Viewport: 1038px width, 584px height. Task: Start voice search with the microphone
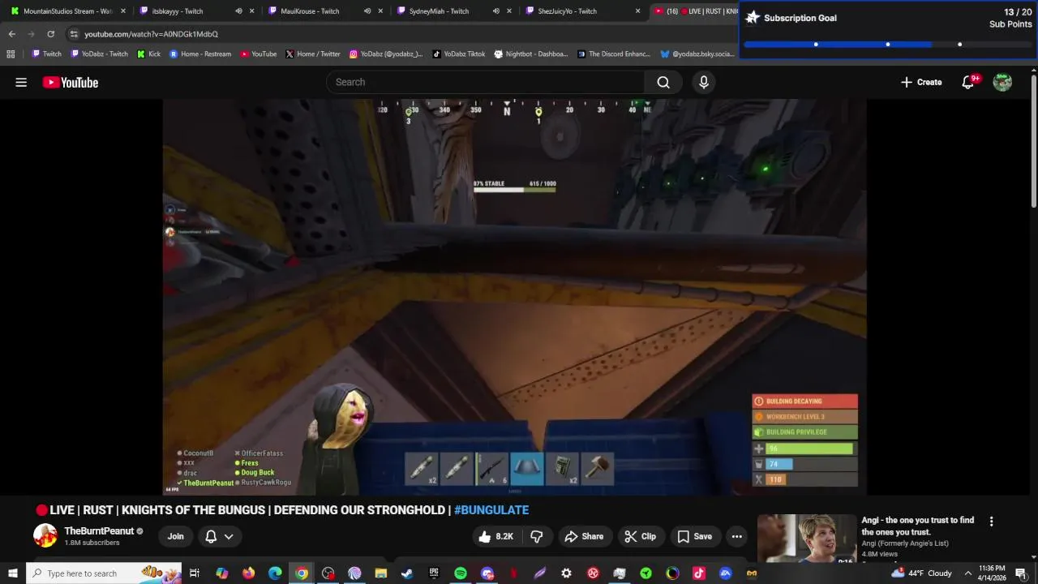coord(704,82)
